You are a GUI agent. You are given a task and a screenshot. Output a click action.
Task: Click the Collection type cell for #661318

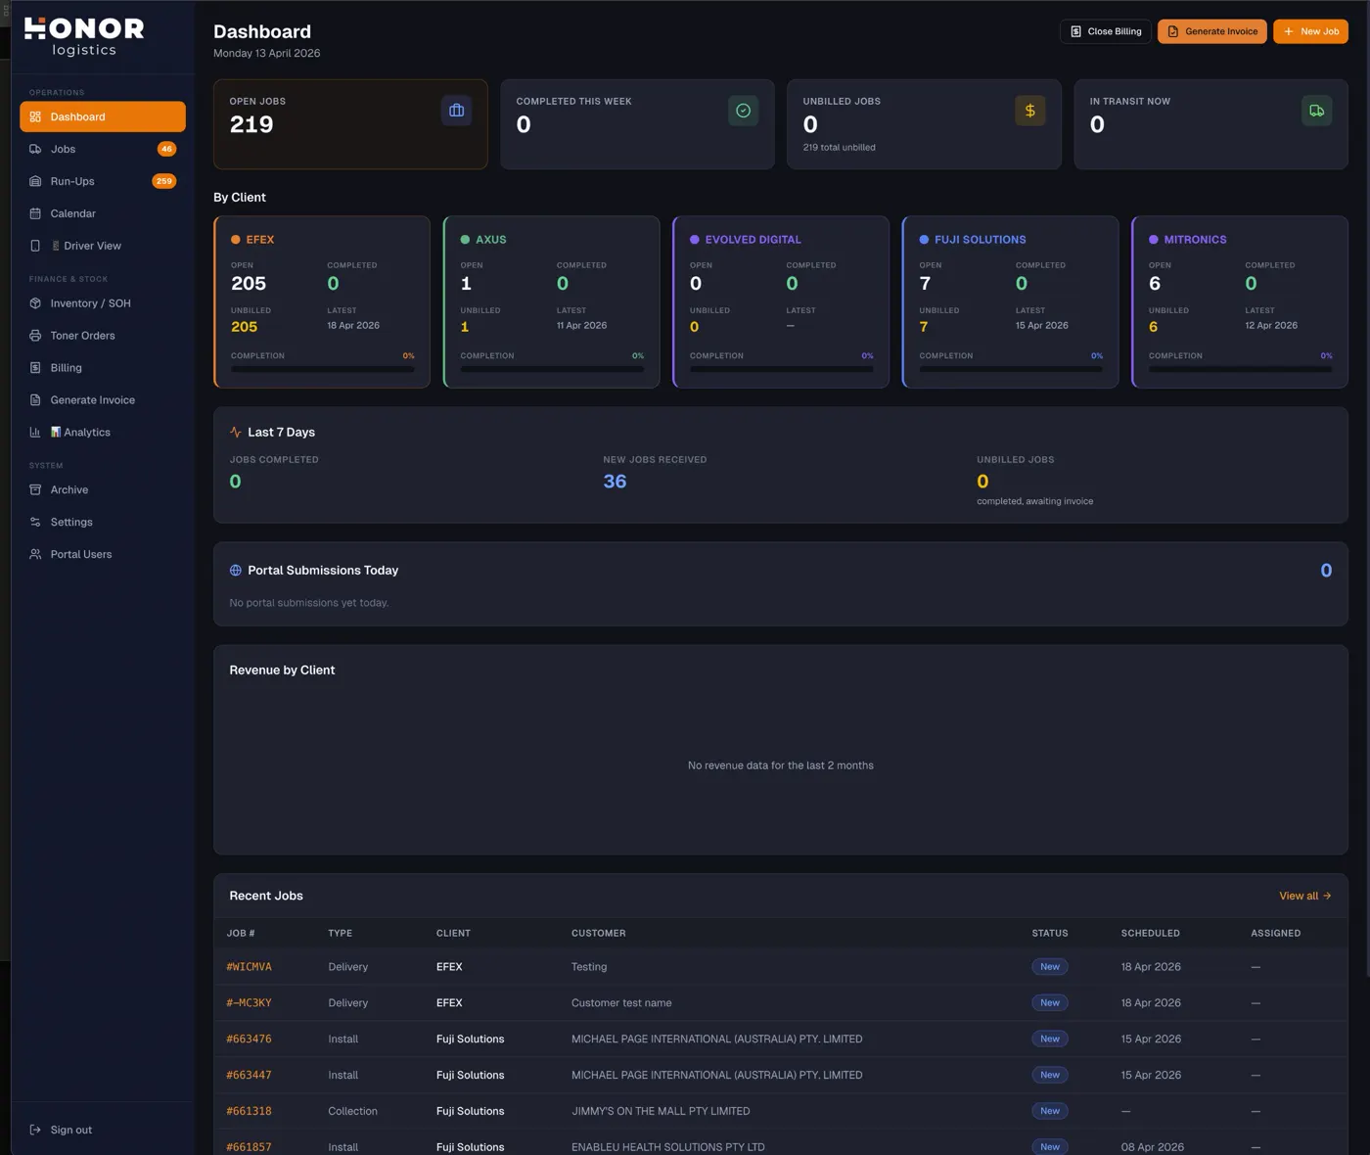point(353,1112)
